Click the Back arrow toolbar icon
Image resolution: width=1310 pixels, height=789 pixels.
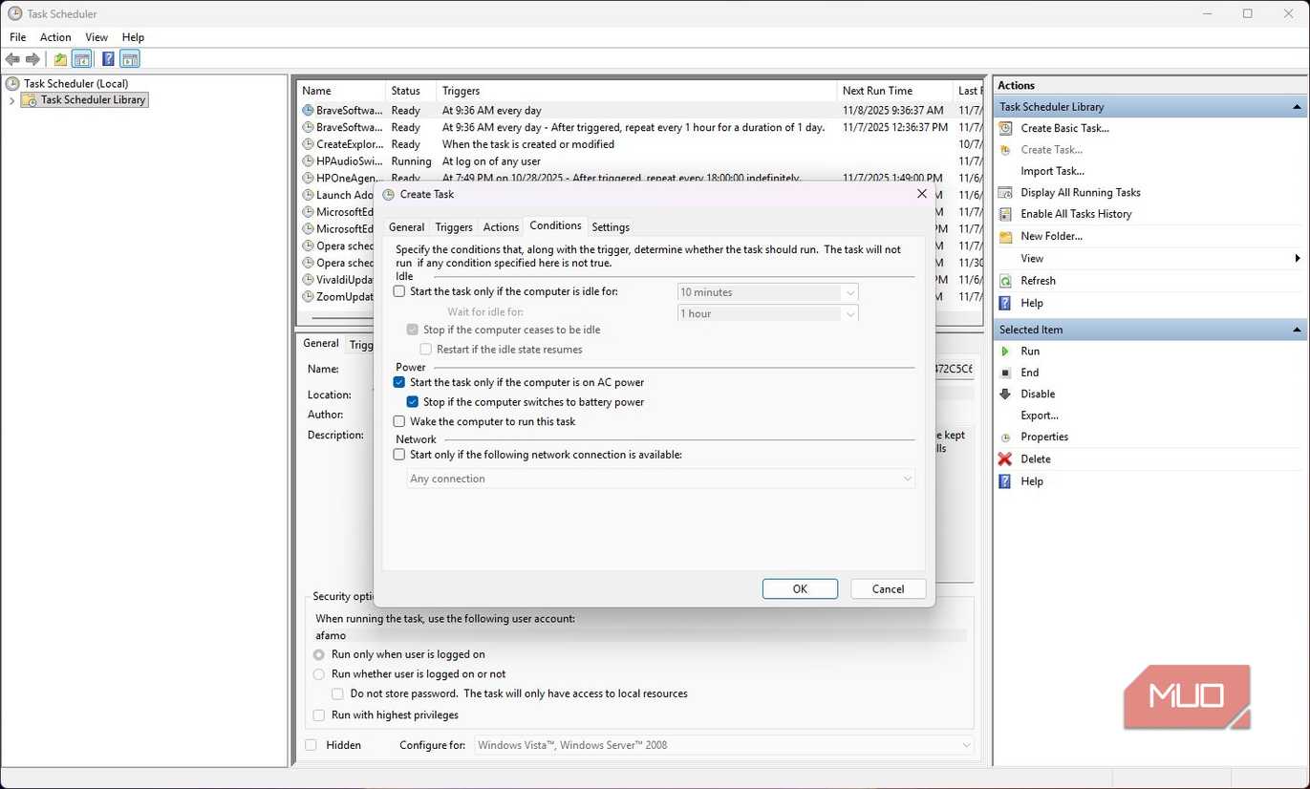point(12,59)
